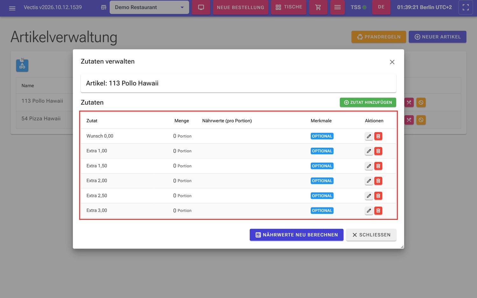The width and height of the screenshot is (477, 298).
Task: Click the store icon beside restaurant selector
Action: [x=104, y=7]
